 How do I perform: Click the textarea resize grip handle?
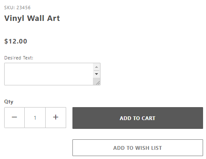98,83
